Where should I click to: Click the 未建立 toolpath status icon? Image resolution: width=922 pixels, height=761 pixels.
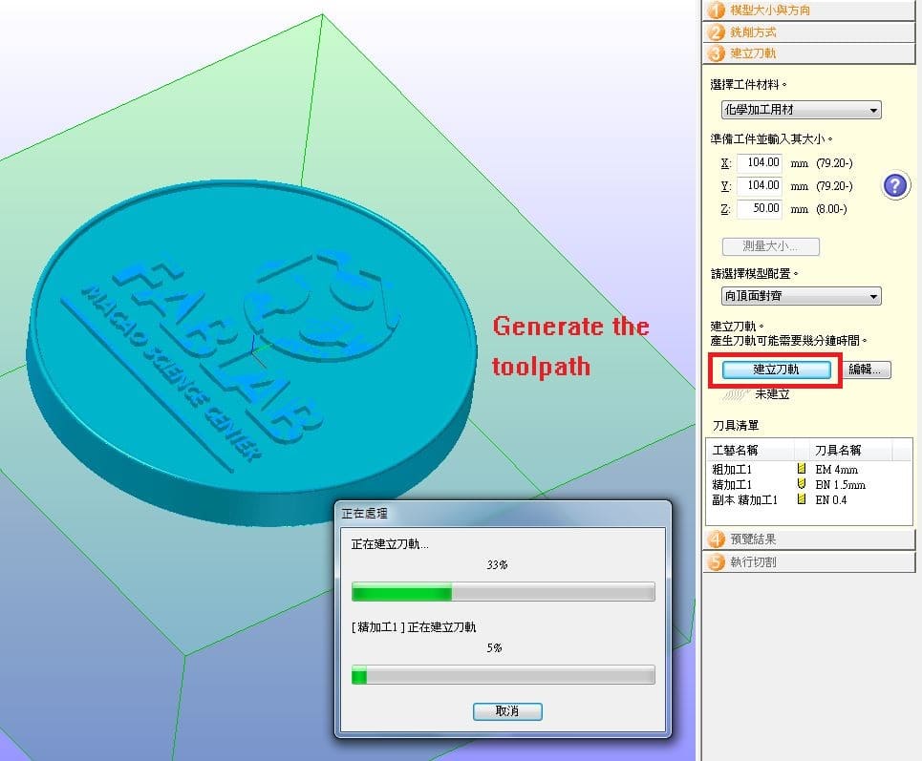(737, 394)
